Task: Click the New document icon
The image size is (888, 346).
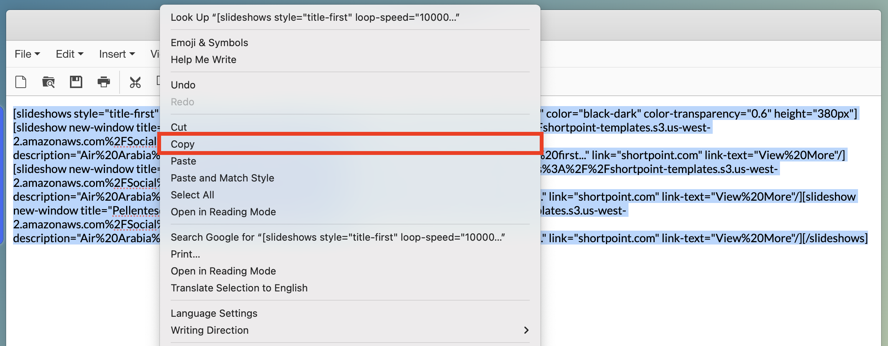Action: click(x=21, y=82)
